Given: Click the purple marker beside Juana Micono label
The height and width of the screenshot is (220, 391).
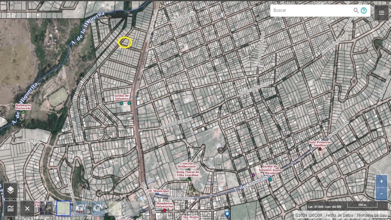Looking at the screenshot, I should [x=253, y=175].
